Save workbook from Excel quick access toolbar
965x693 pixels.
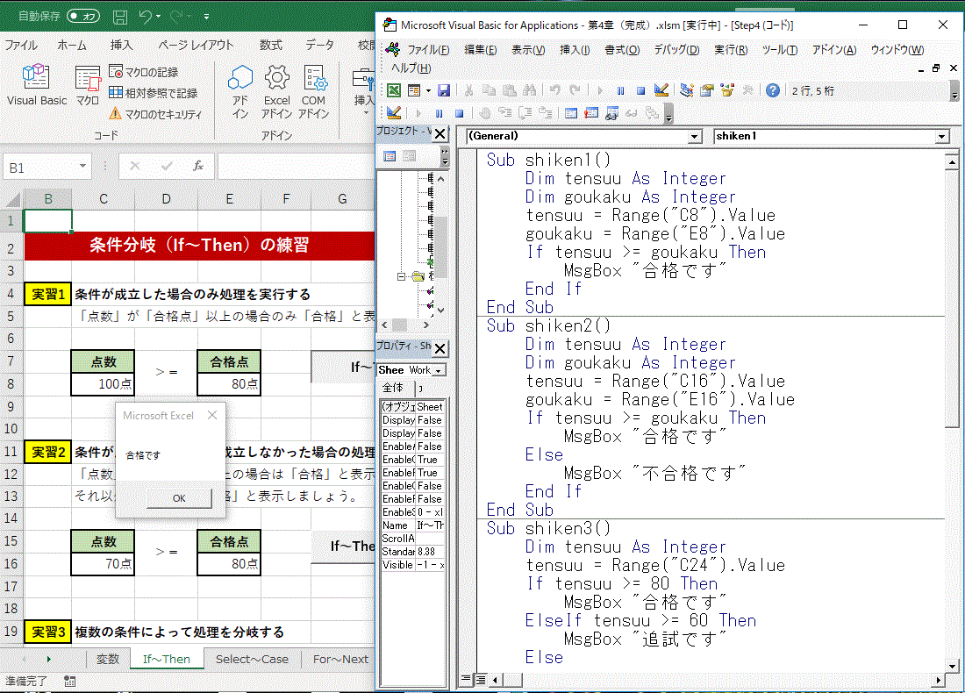point(121,17)
